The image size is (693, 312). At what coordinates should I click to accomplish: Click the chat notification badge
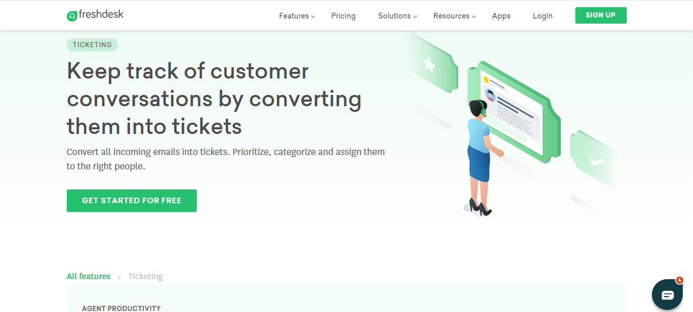679,280
